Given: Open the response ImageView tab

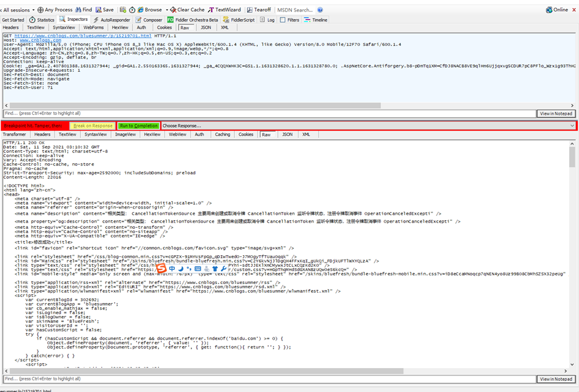Looking at the screenshot, I should click(x=126, y=134).
